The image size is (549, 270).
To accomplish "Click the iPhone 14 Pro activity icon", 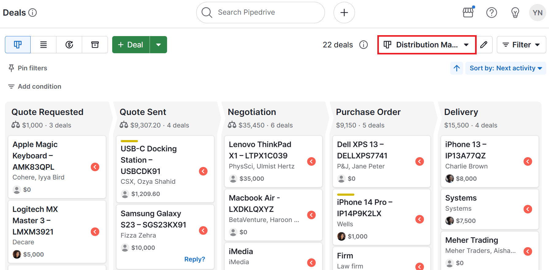I will pos(420,219).
